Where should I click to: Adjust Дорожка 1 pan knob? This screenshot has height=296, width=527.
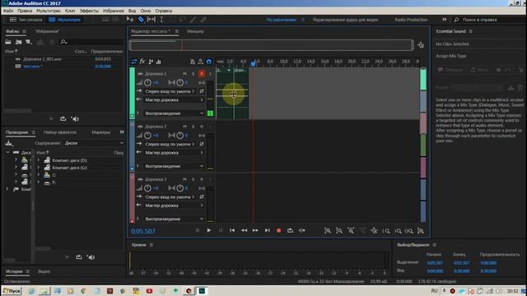(180, 82)
